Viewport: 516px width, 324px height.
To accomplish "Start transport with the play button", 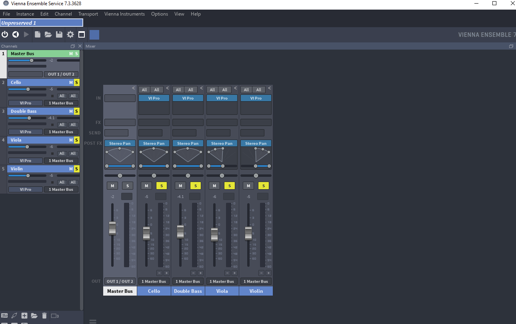I will 26,34.
